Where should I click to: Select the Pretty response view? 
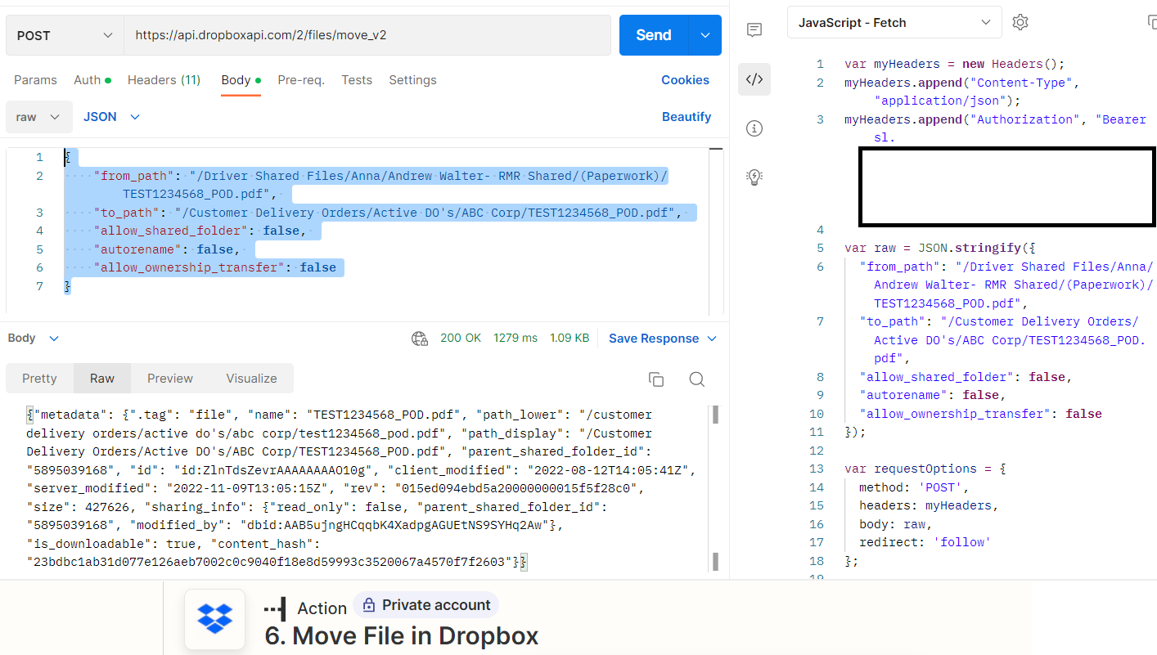[39, 379]
